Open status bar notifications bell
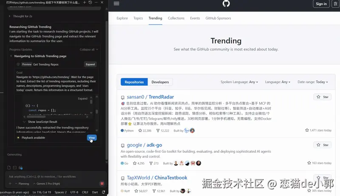Screen dimensions: 340x196 [x=104, y=192]
